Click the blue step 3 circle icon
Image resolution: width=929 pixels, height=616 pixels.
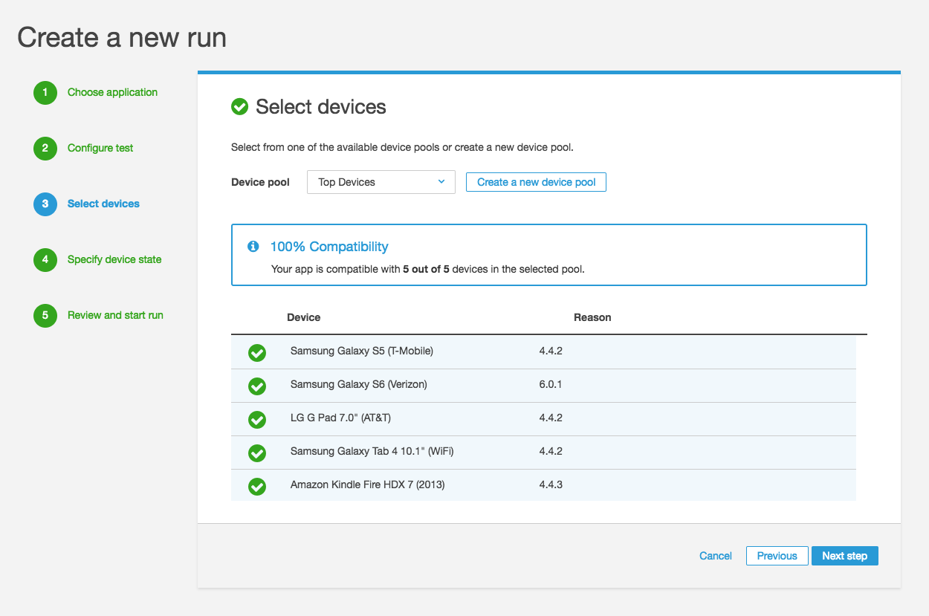click(x=45, y=204)
